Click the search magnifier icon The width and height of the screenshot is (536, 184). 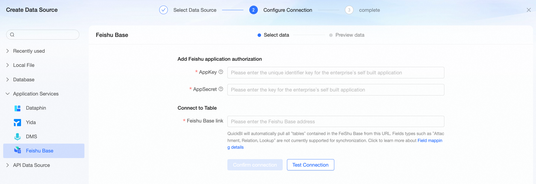pos(12,34)
